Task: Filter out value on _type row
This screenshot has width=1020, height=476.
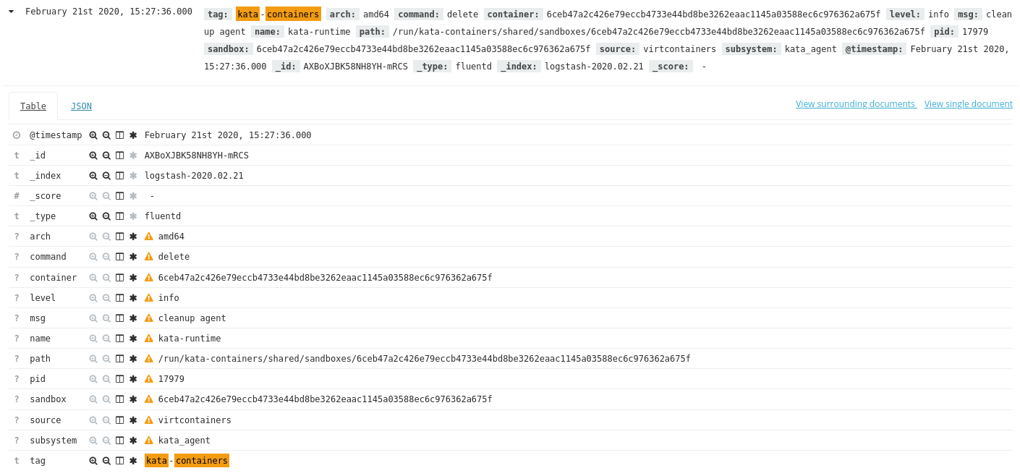Action: (x=106, y=216)
